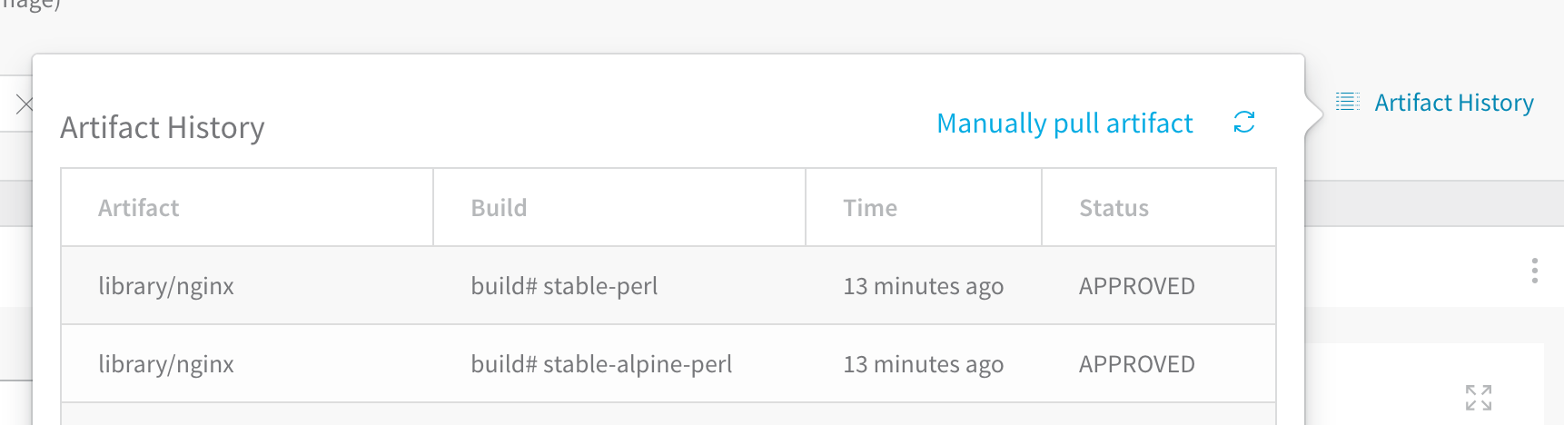Click library/nginx in the second row

[x=166, y=365]
